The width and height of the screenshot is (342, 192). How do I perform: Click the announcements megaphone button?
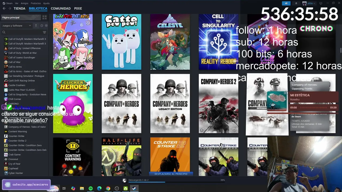286,3
